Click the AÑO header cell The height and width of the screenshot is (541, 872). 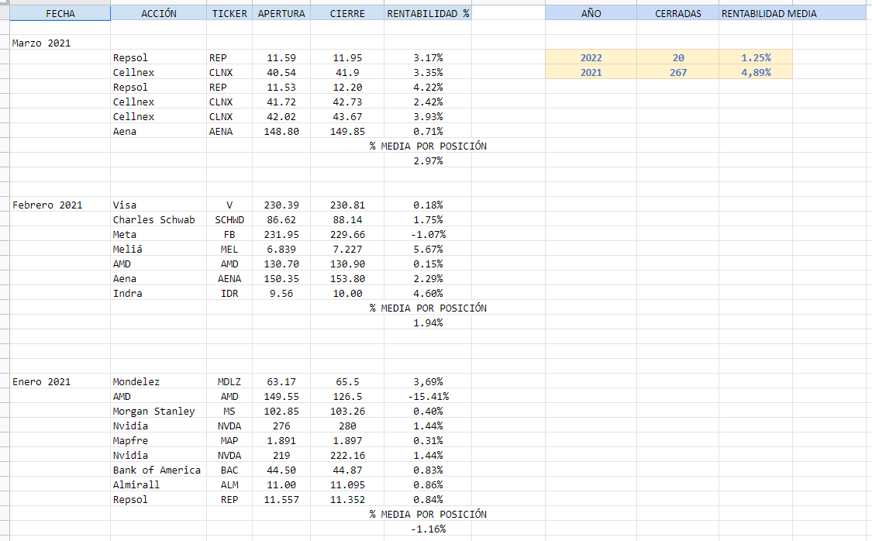tap(591, 13)
